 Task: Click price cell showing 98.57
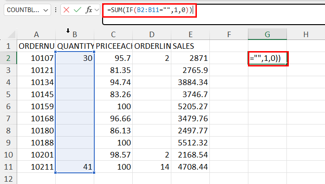pos(113,155)
